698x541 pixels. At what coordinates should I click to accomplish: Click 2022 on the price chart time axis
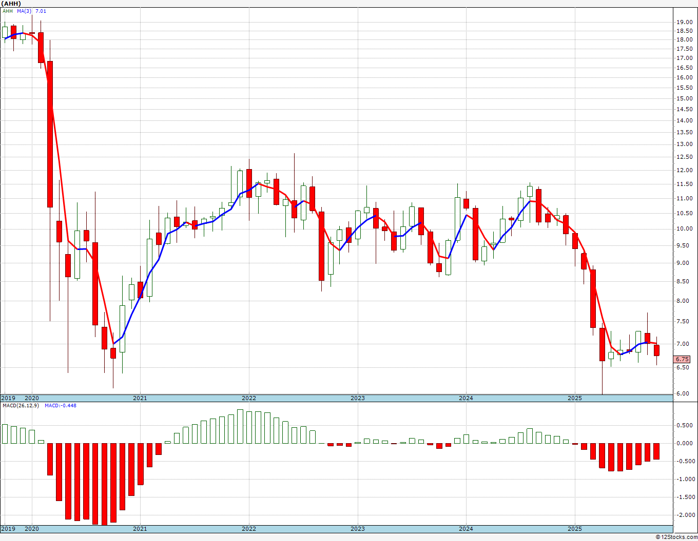pos(249,398)
